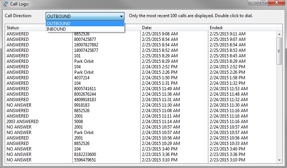Screen dimensions: 287x168
Task: Select the 2003 ANSWERED call row
Action: tap(23, 122)
